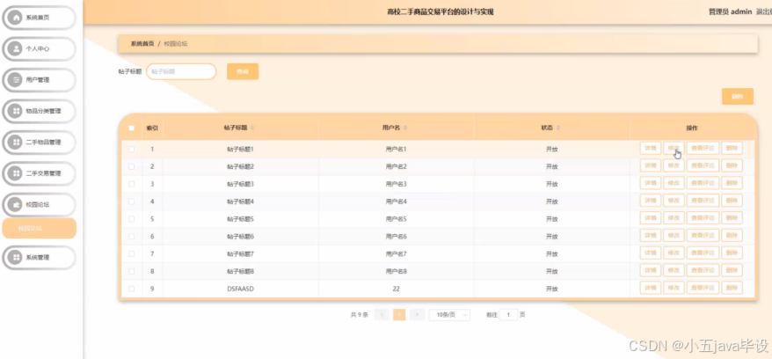Tick the checkbox for row 帖子标题1
The image size is (772, 359).
click(132, 150)
